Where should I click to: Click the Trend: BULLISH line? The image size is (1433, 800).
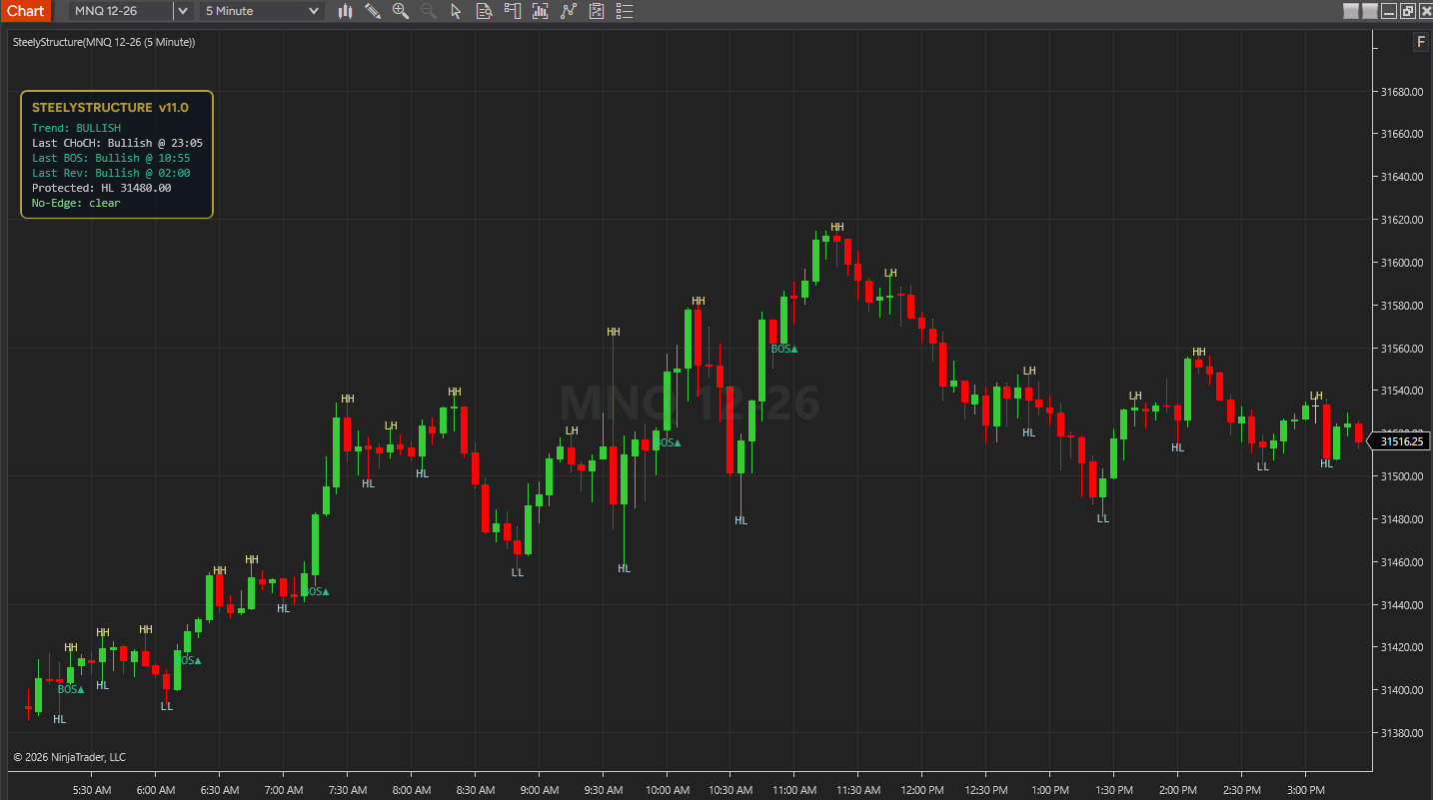pyautogui.click(x=76, y=128)
